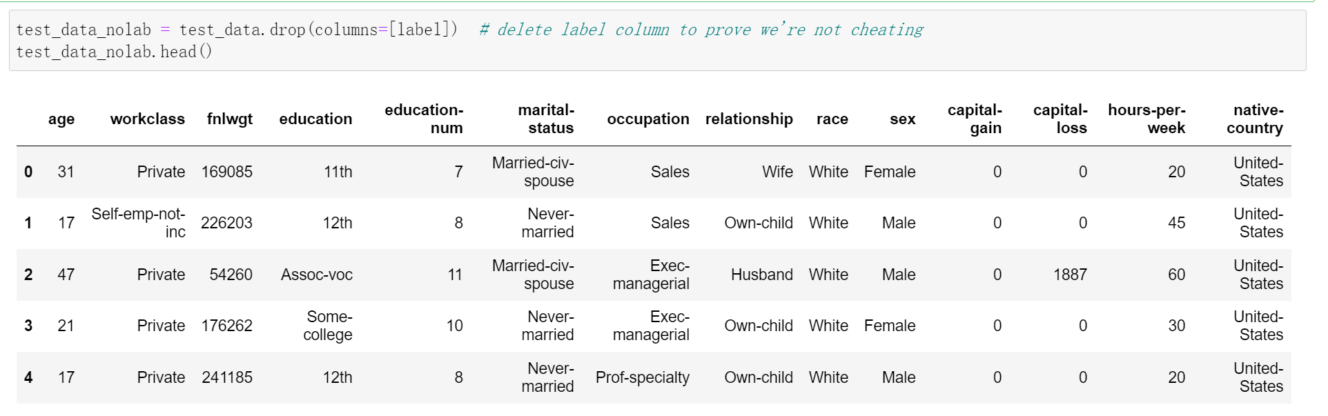
Task: Click the 'capital-gain' column header
Action: click(975, 119)
